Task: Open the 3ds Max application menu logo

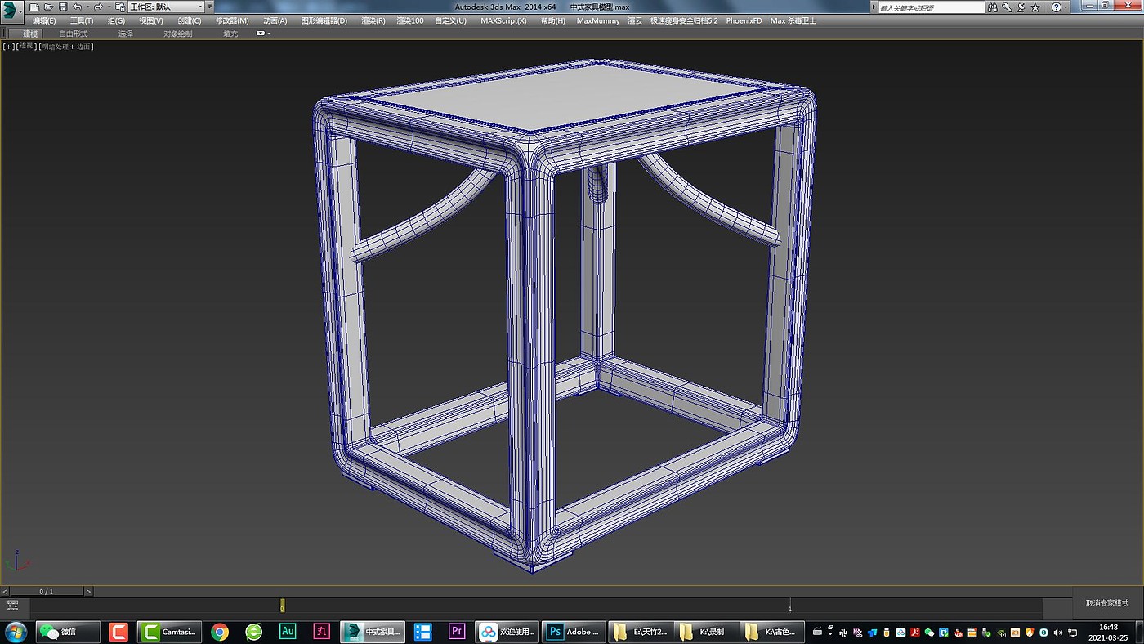Action: point(11,11)
